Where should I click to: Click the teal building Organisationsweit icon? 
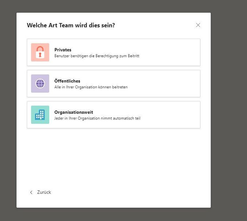[40, 115]
